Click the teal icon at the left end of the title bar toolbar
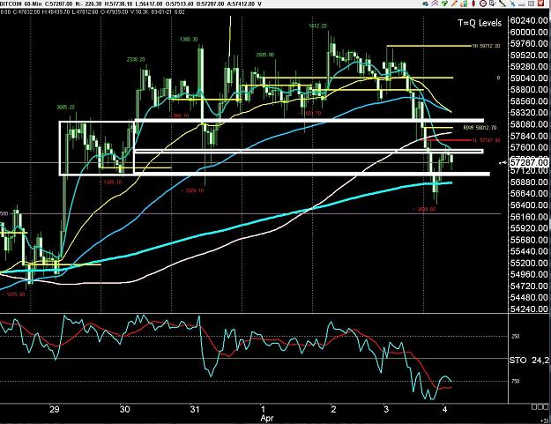The image size is (551, 424). click(x=425, y=4)
